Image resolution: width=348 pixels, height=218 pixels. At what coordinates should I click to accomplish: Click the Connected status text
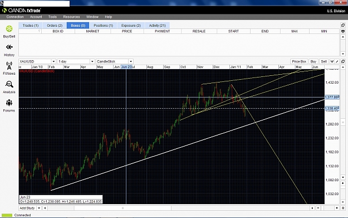coord(22,215)
